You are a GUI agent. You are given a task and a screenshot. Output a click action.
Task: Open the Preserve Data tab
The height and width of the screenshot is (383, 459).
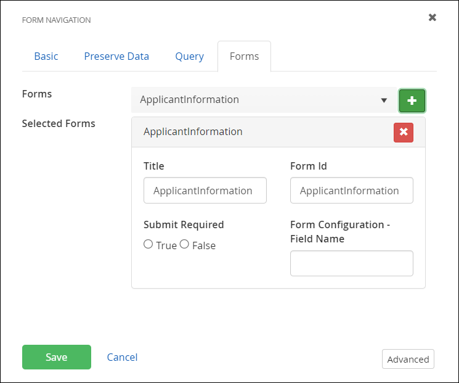coord(116,56)
